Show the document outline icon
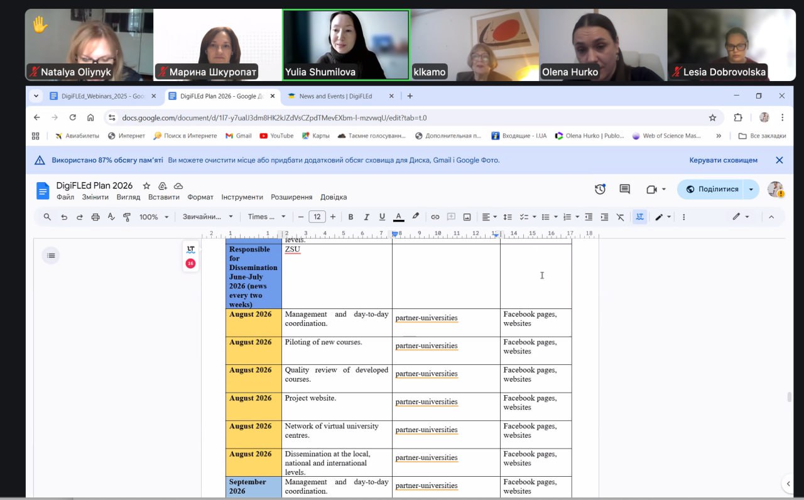Image resolution: width=804 pixels, height=500 pixels. click(51, 255)
